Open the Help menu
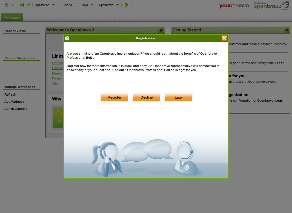Viewport: 292px width, 213px height. click(x=85, y=5)
